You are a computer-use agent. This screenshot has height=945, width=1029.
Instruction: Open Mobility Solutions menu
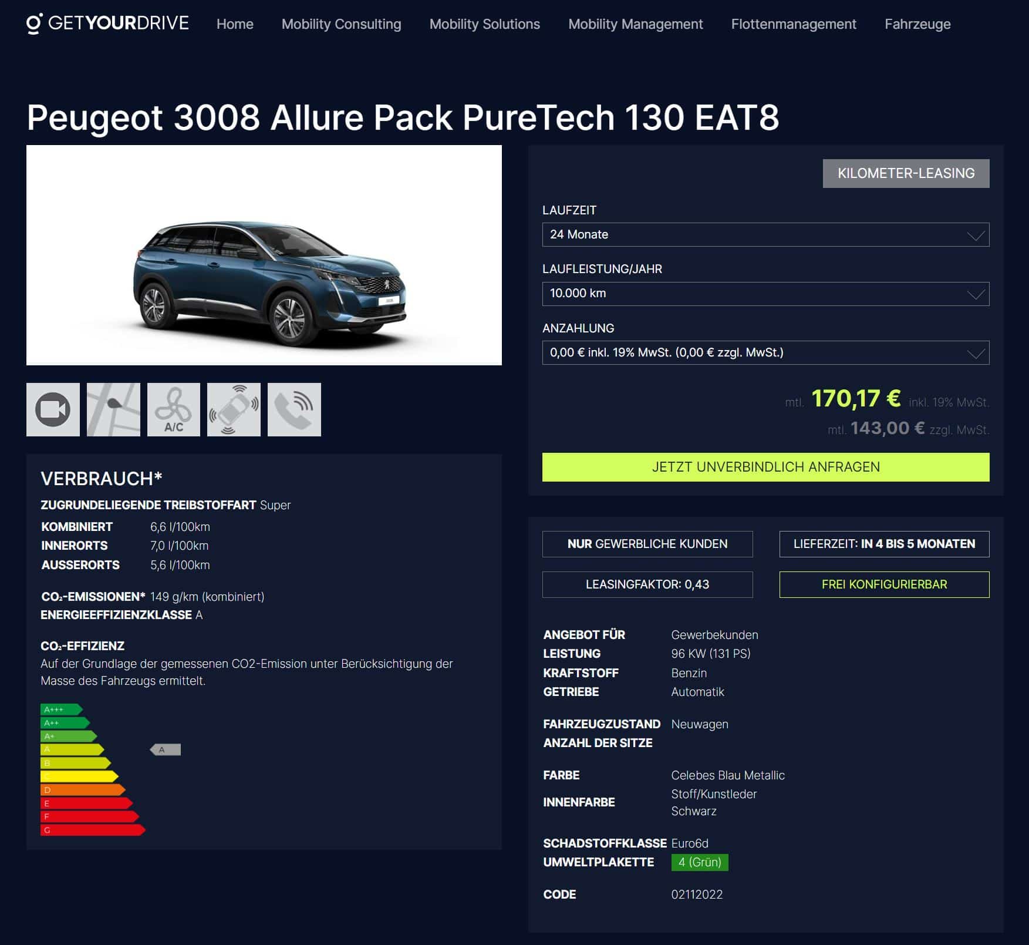(484, 24)
